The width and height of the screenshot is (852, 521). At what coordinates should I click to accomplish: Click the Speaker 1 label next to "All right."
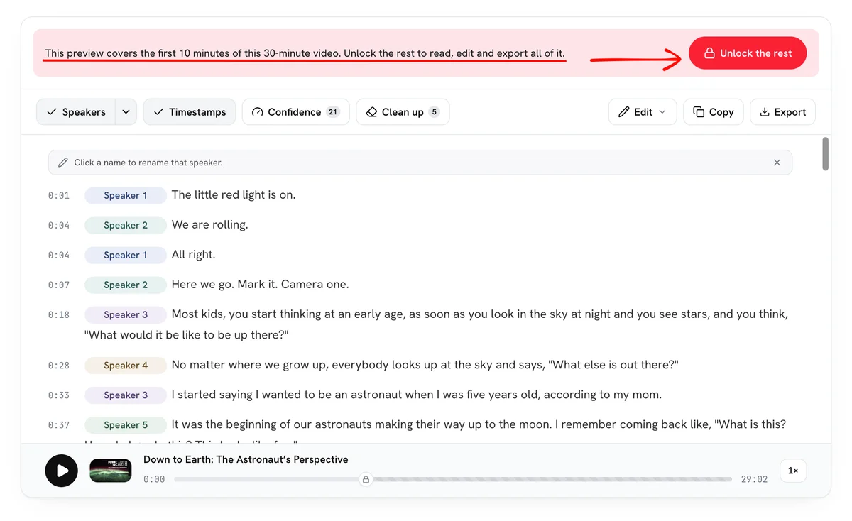[x=126, y=255]
